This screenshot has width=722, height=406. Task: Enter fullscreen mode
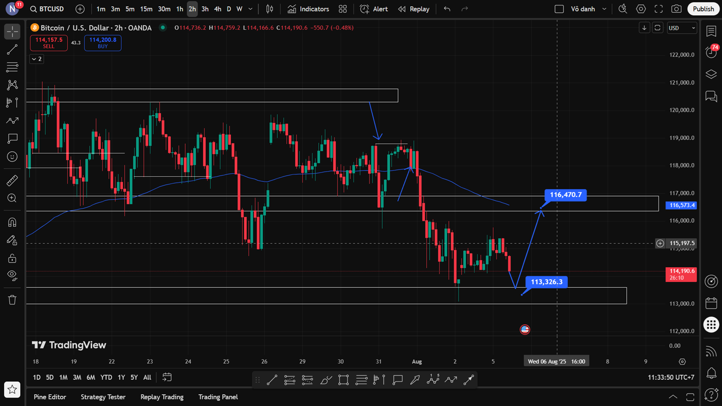click(659, 9)
